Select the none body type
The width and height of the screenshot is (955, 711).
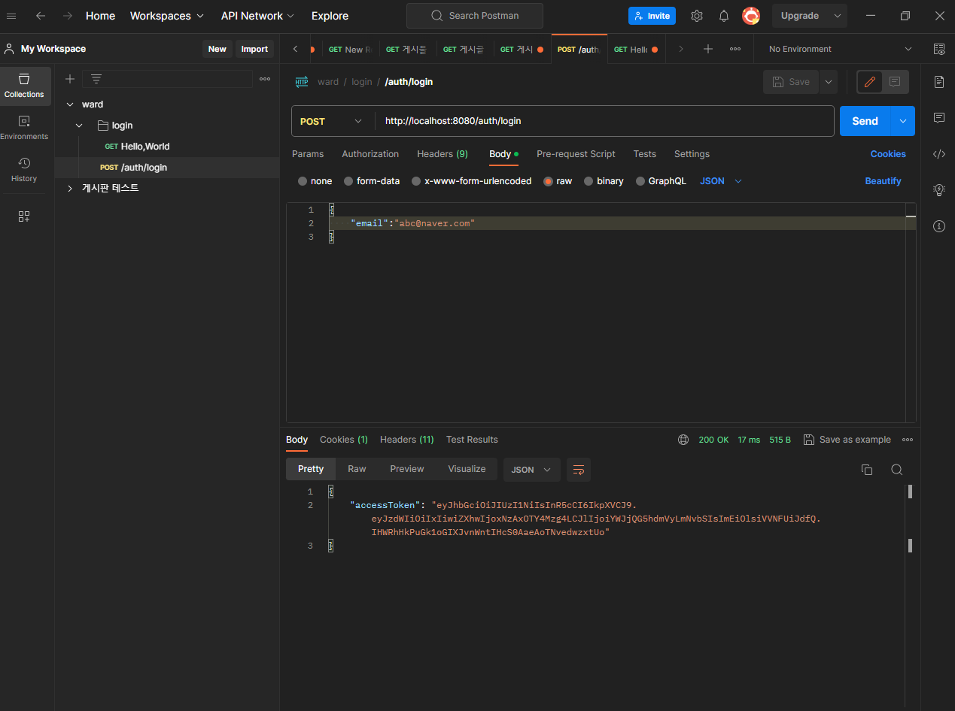[x=315, y=181]
